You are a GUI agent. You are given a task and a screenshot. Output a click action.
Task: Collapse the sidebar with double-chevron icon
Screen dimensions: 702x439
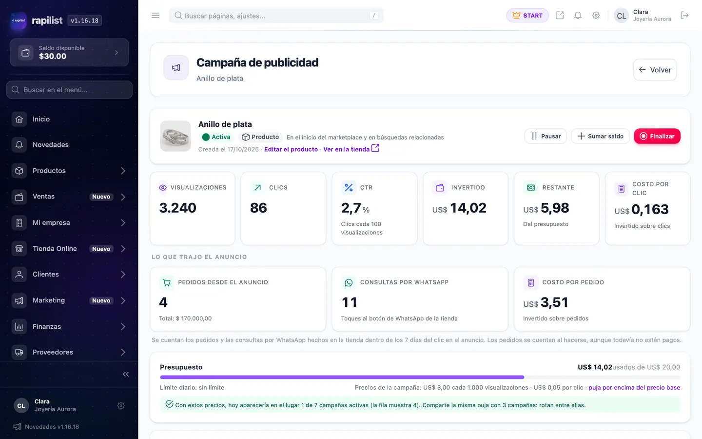point(126,374)
